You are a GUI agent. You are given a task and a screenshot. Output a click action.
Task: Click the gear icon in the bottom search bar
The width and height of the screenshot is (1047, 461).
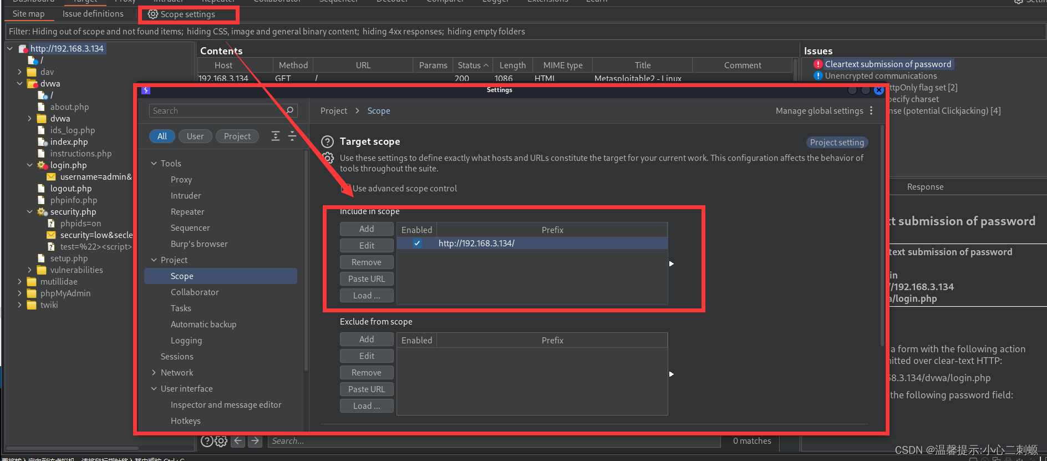point(221,441)
